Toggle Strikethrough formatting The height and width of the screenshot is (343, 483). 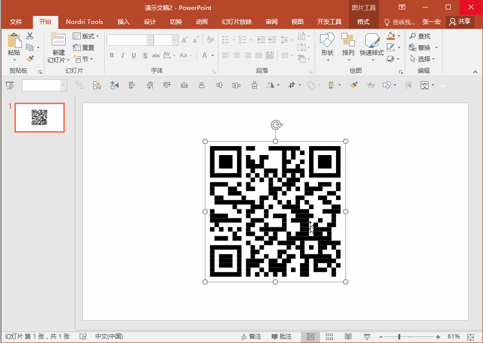pos(156,55)
